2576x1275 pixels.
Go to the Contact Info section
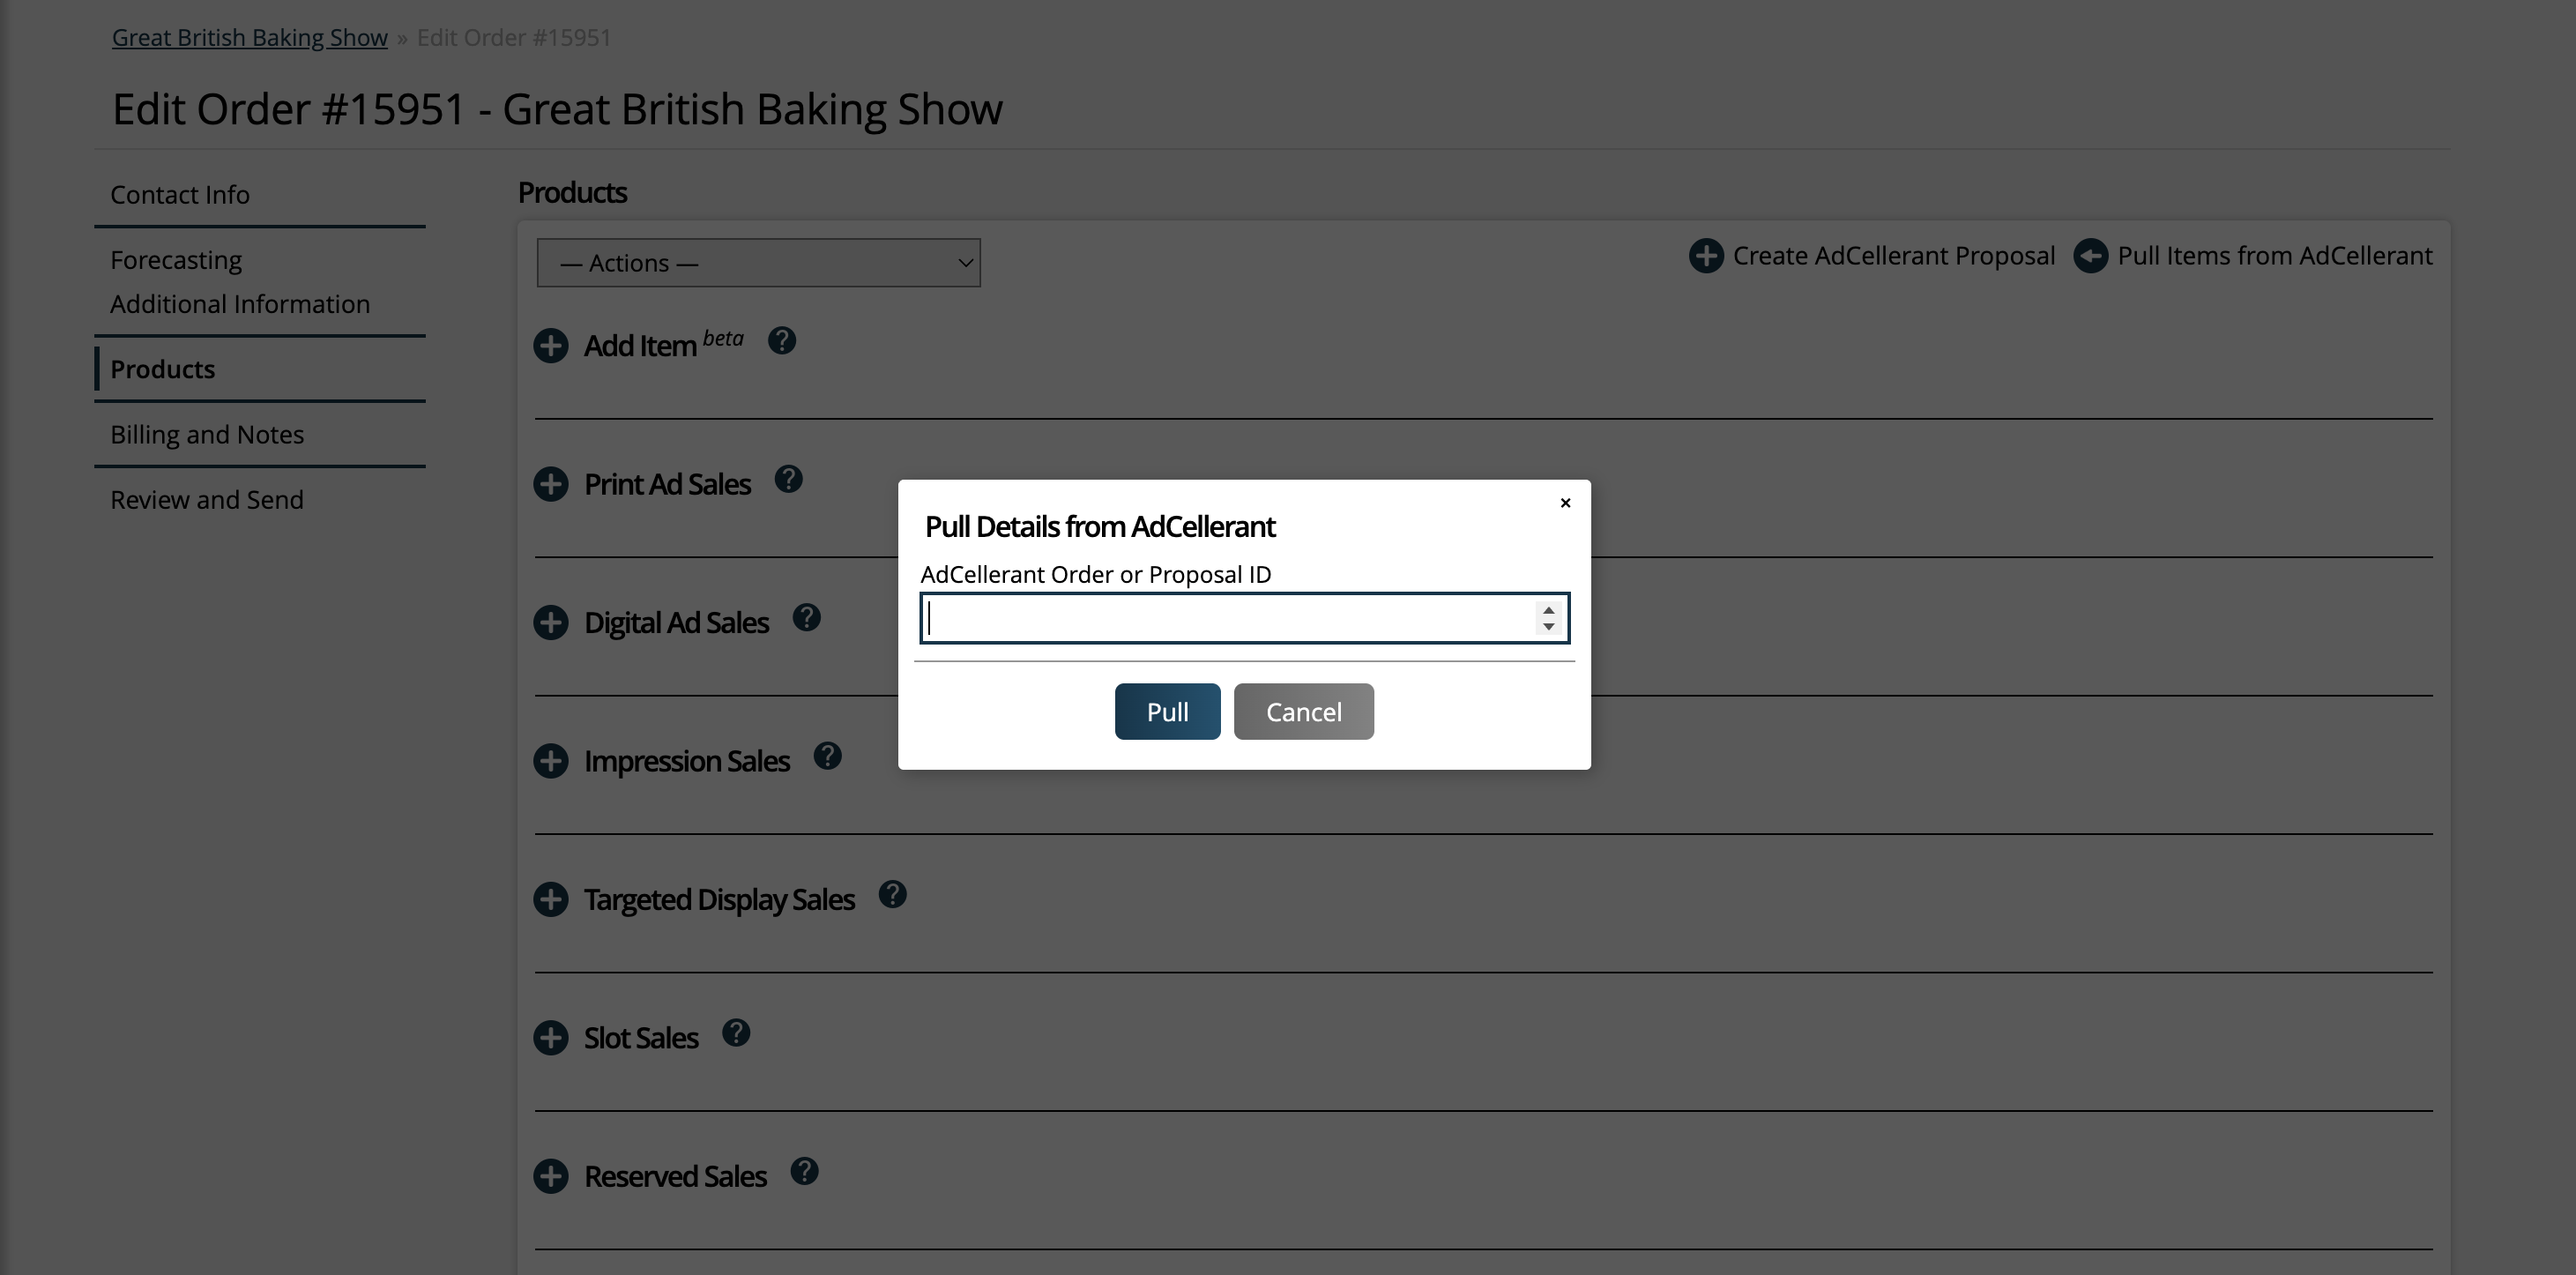pyautogui.click(x=180, y=195)
